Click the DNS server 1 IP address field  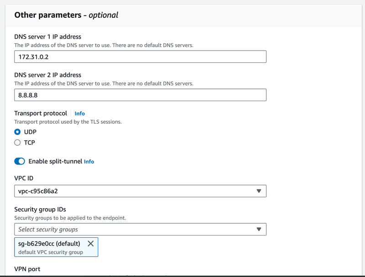click(x=140, y=56)
